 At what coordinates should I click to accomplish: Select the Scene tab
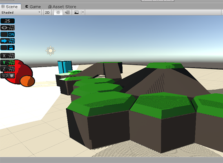pos(9,7)
